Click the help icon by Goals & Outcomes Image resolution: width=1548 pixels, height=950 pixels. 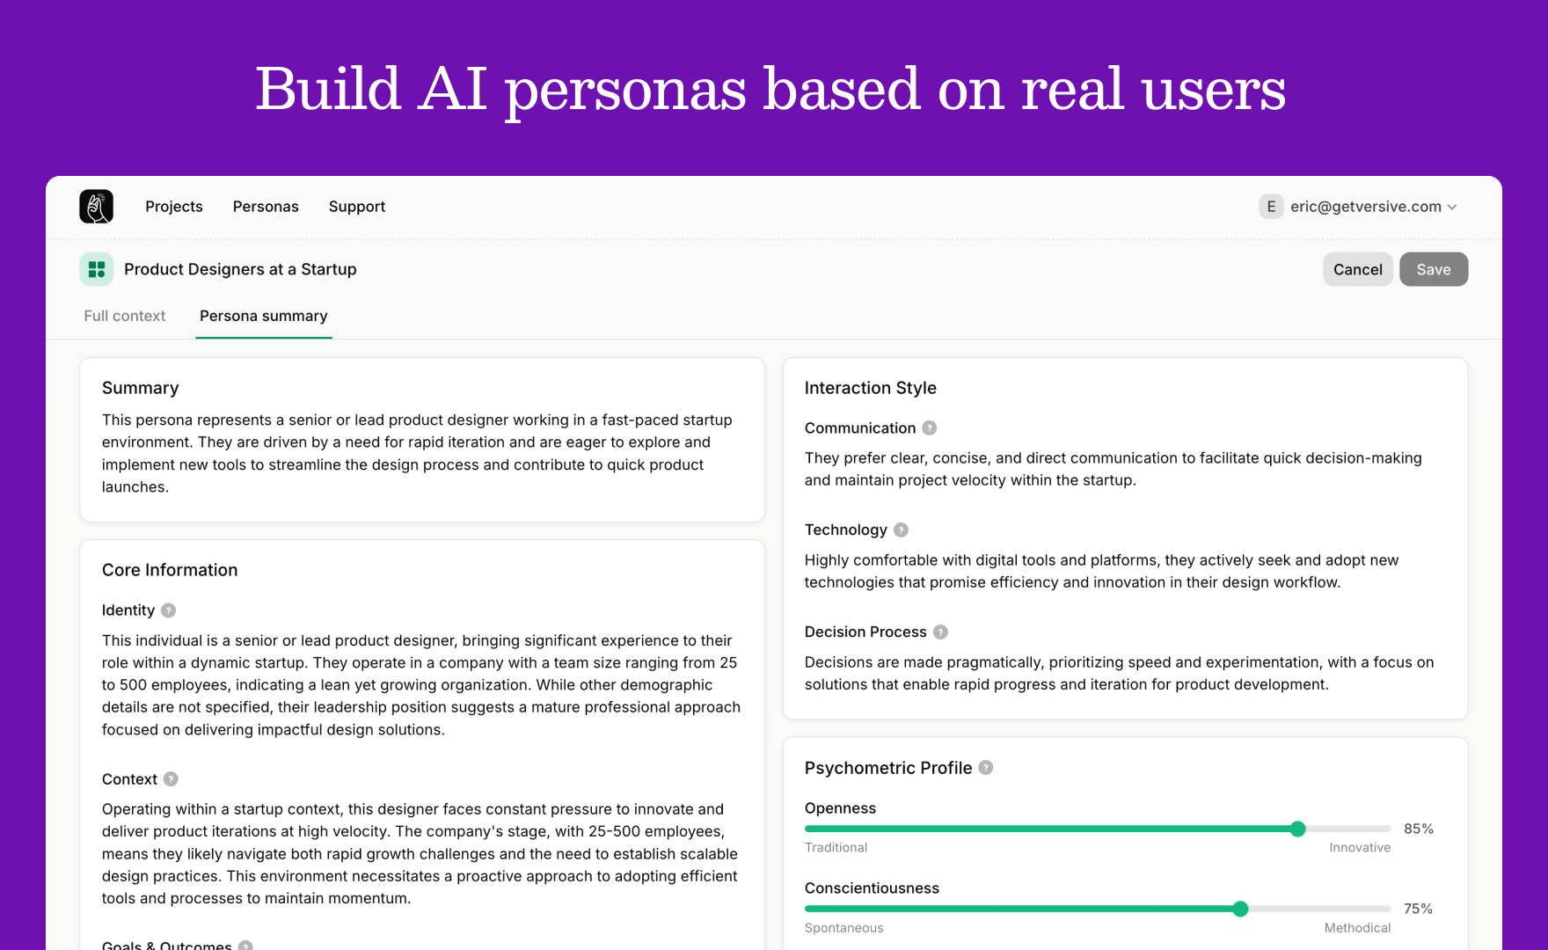coord(245,946)
